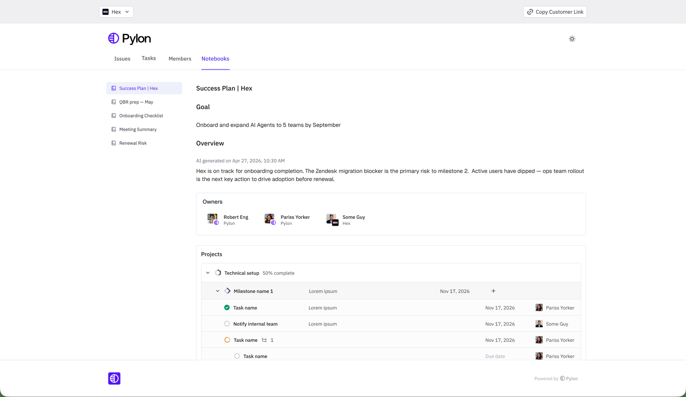Click the Technical setup project title

[242, 273]
